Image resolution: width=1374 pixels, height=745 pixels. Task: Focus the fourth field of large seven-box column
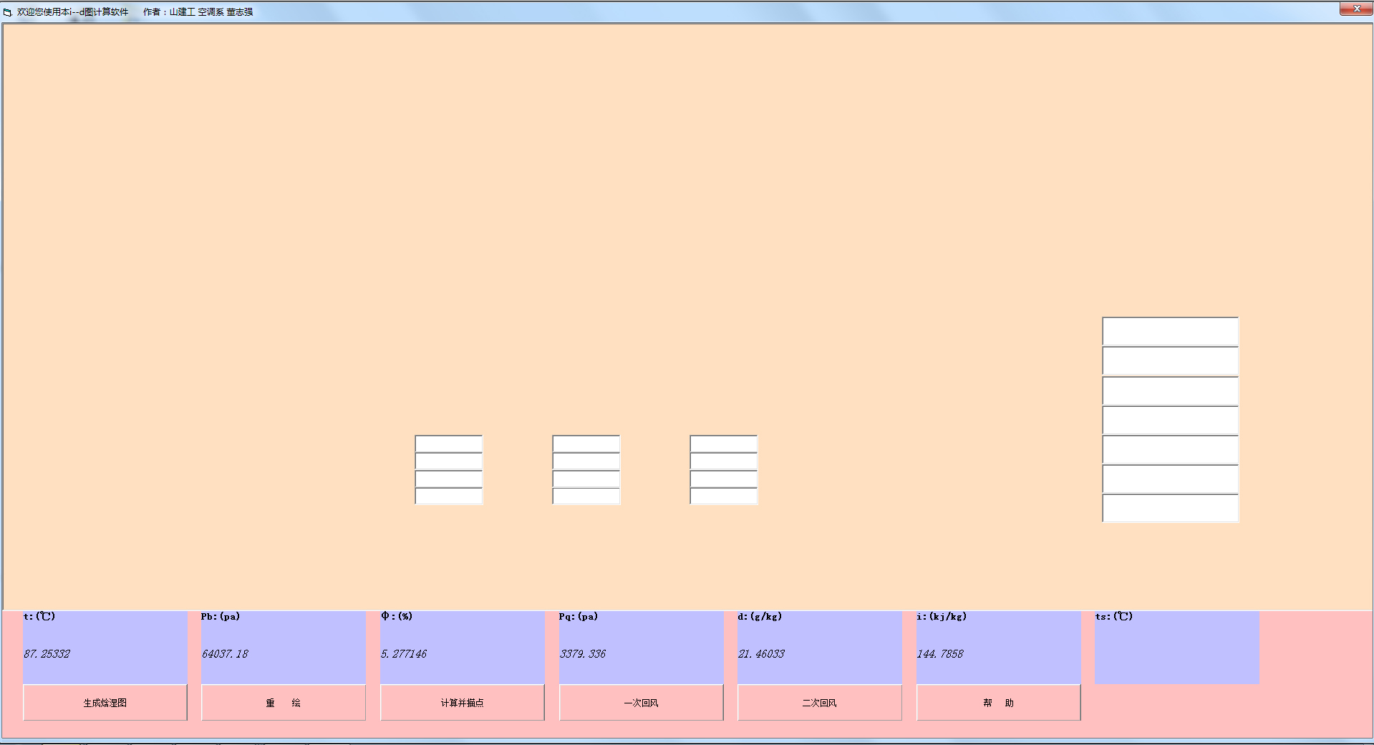[1171, 420]
